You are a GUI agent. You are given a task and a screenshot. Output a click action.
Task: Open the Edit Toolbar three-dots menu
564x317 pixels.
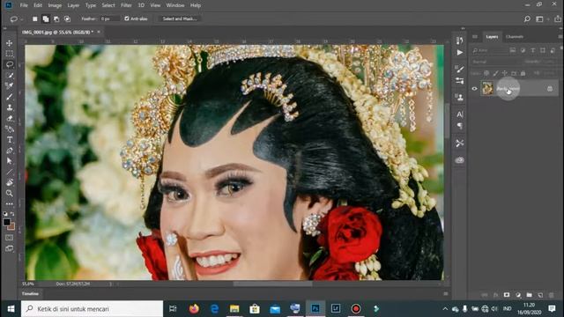[x=10, y=203]
